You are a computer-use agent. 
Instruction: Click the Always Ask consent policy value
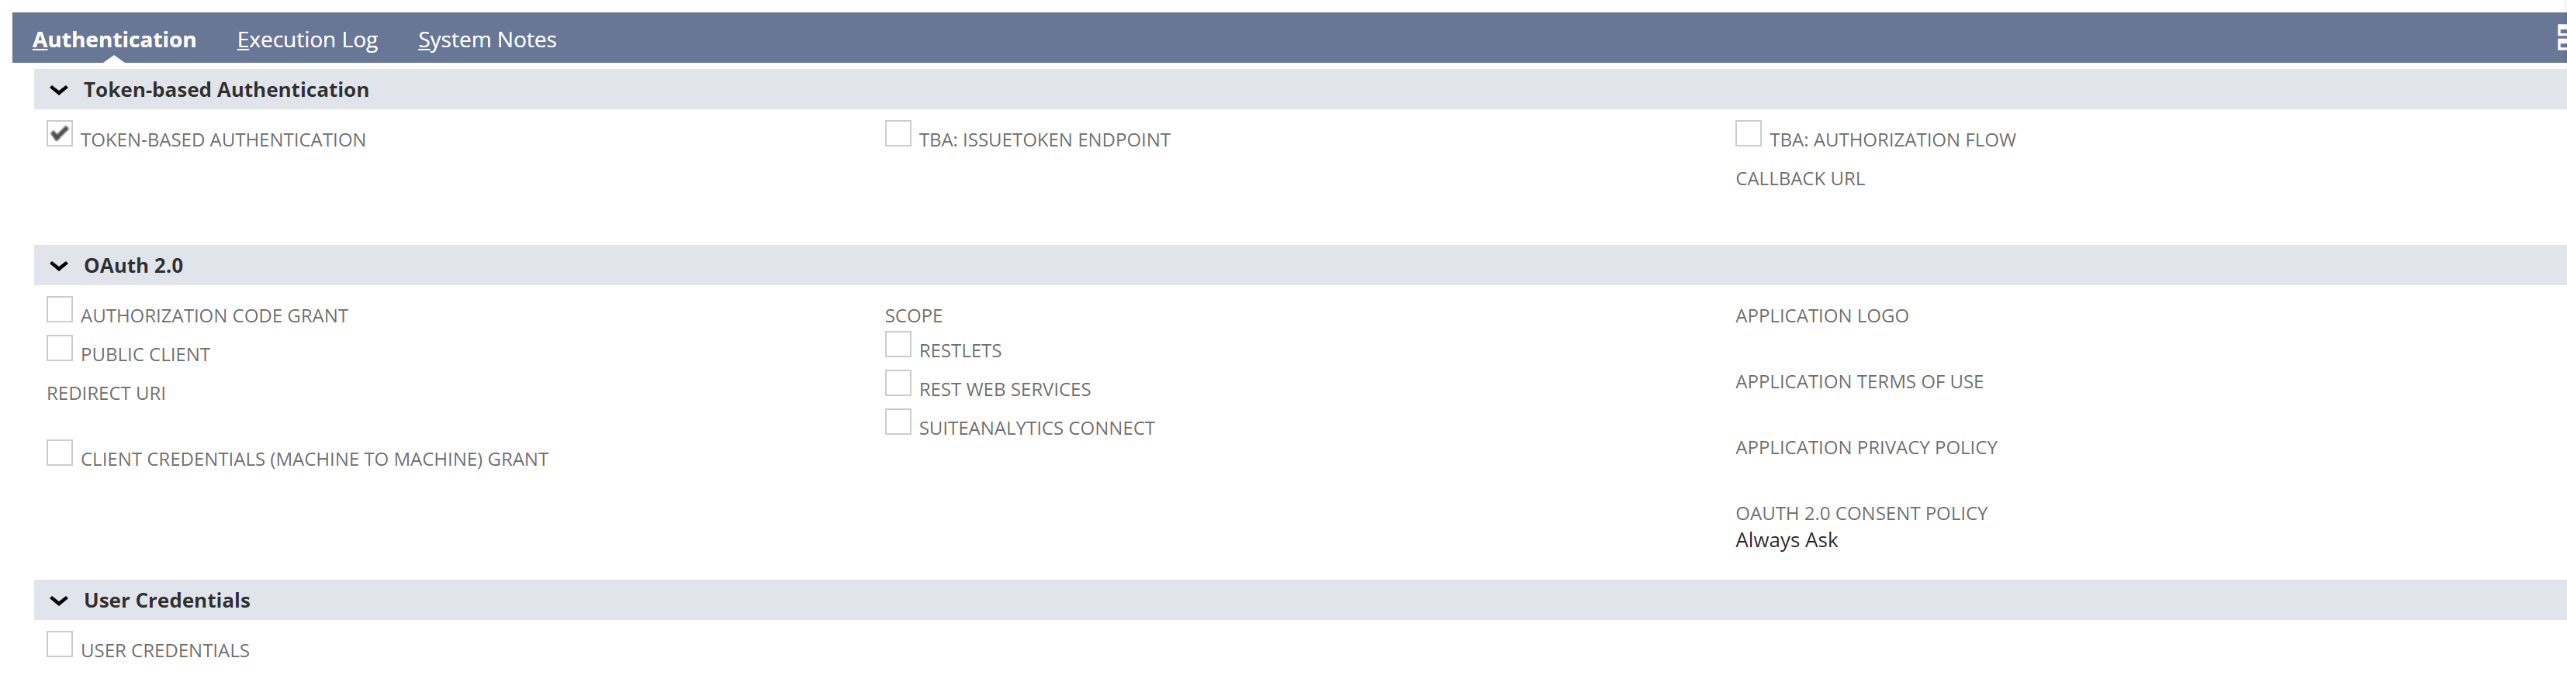pyautogui.click(x=1786, y=539)
